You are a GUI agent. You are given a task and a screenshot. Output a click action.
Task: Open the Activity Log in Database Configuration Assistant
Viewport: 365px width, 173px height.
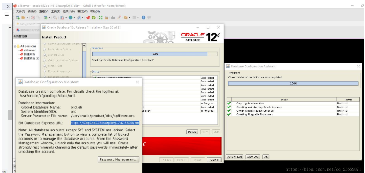coord(234,157)
